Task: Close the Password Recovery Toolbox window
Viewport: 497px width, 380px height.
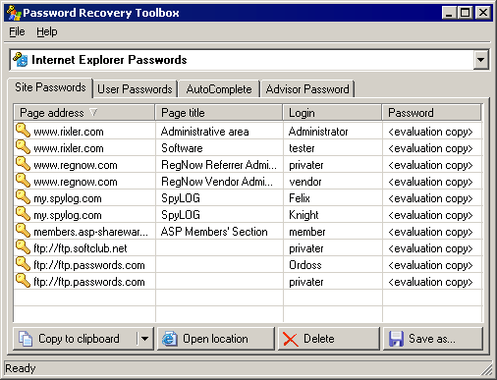Action: (483, 13)
